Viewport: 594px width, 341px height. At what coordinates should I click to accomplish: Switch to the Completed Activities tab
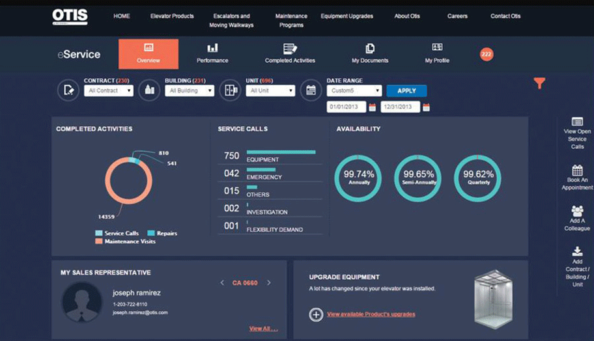point(290,54)
